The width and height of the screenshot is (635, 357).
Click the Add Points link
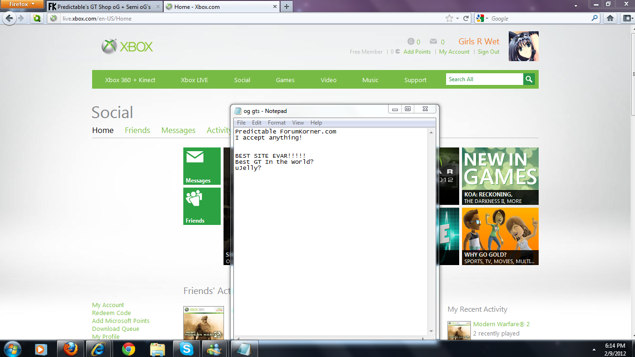click(x=417, y=52)
